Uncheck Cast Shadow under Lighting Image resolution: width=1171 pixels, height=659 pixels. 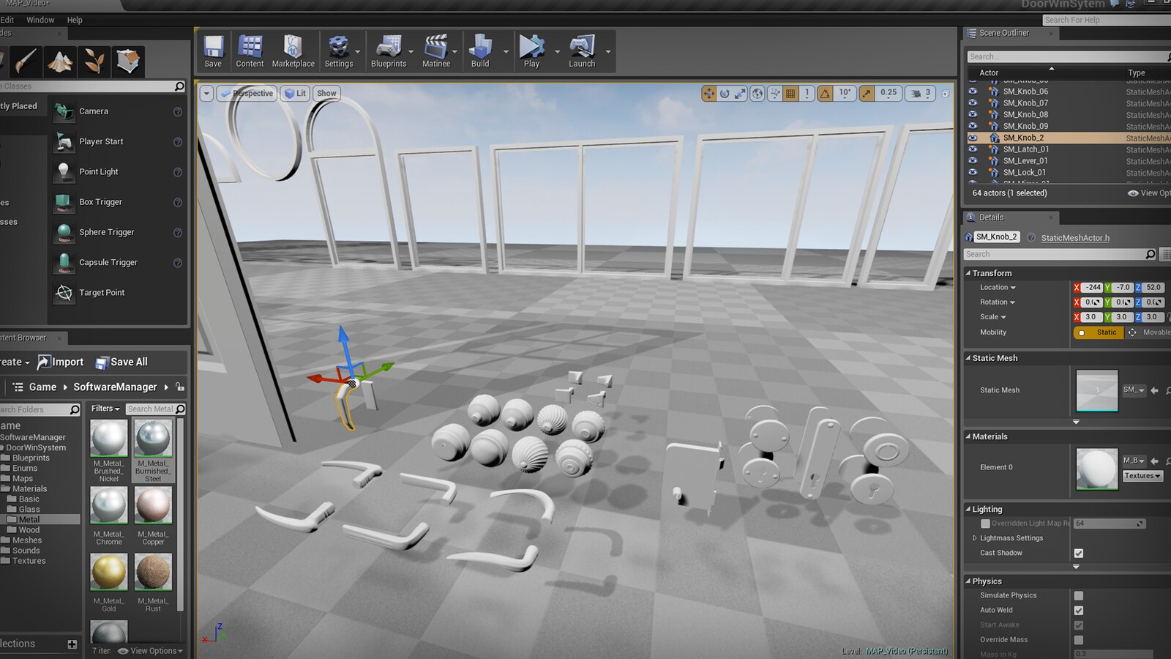[1078, 553]
